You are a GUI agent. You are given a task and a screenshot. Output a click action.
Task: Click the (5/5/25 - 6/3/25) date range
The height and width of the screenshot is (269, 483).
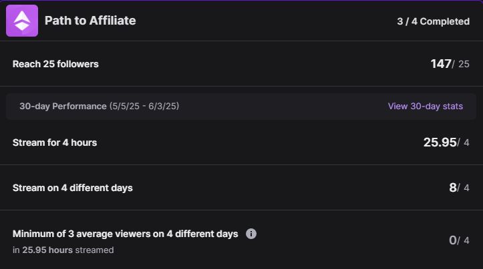tap(144, 107)
